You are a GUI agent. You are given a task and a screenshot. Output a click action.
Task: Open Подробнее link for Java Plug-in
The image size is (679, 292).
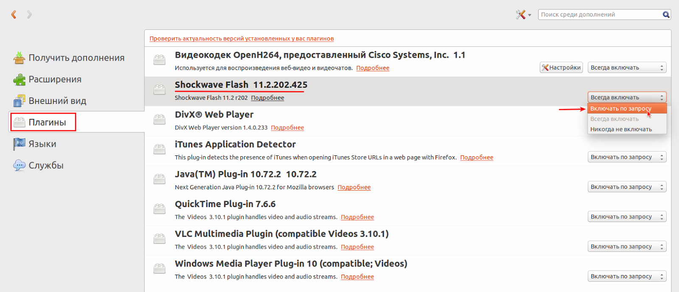tap(354, 187)
